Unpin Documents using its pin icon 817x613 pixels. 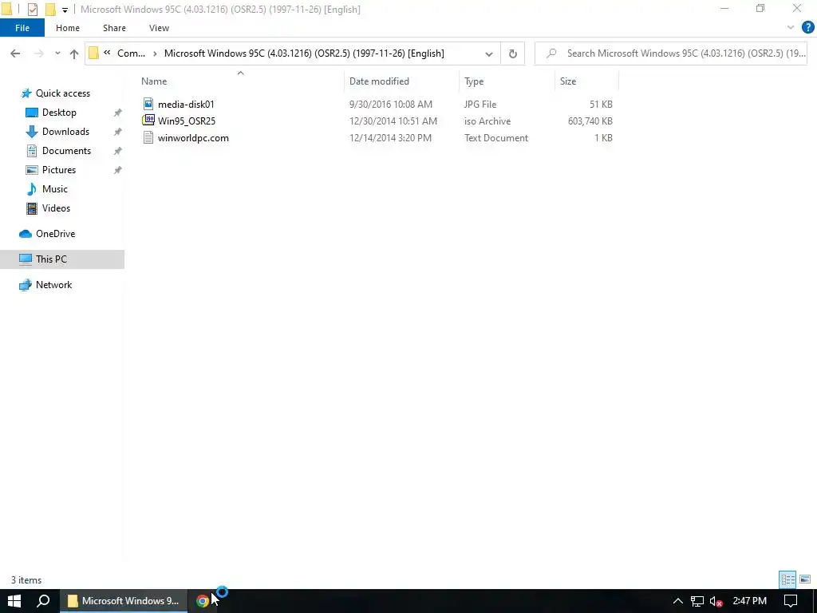[x=118, y=151]
